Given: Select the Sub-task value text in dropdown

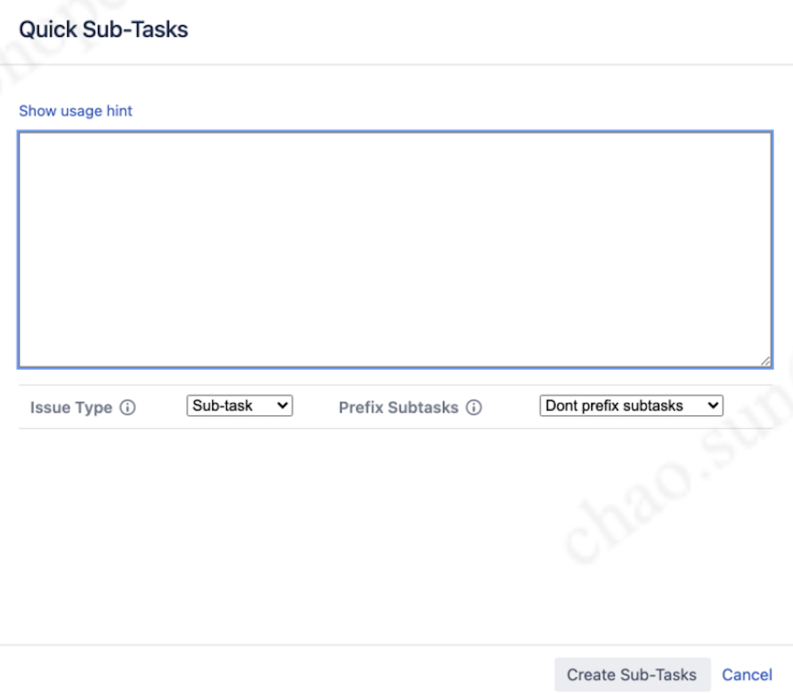Looking at the screenshot, I should pos(222,406).
